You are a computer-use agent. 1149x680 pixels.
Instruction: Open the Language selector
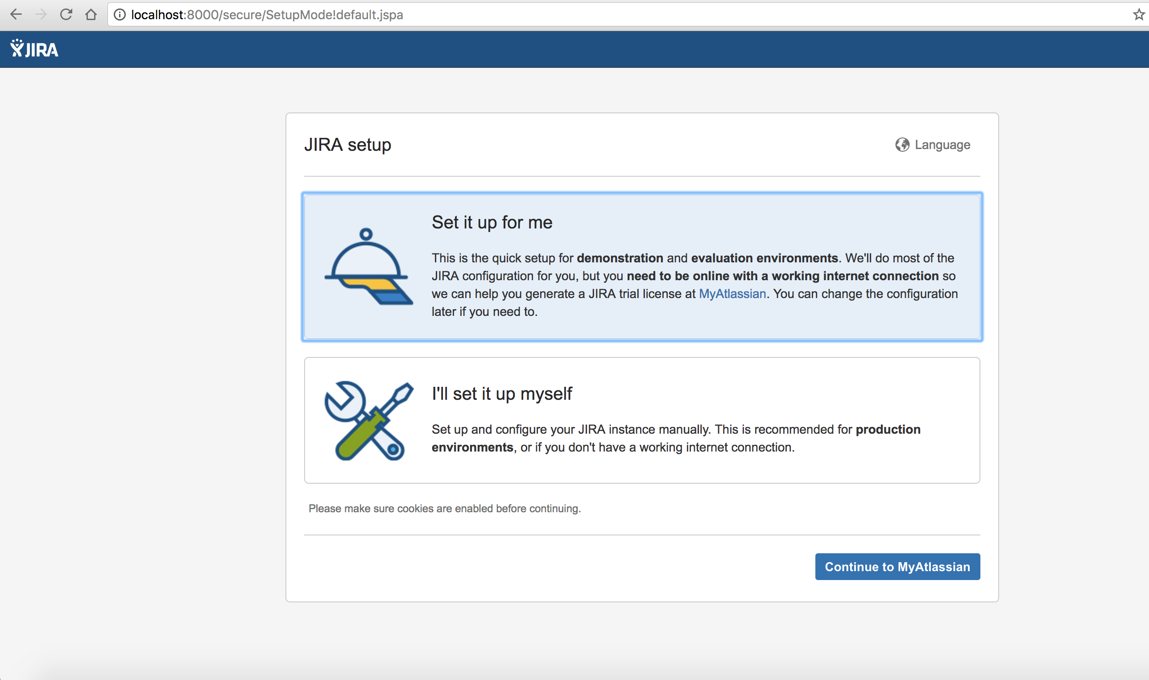pos(933,145)
